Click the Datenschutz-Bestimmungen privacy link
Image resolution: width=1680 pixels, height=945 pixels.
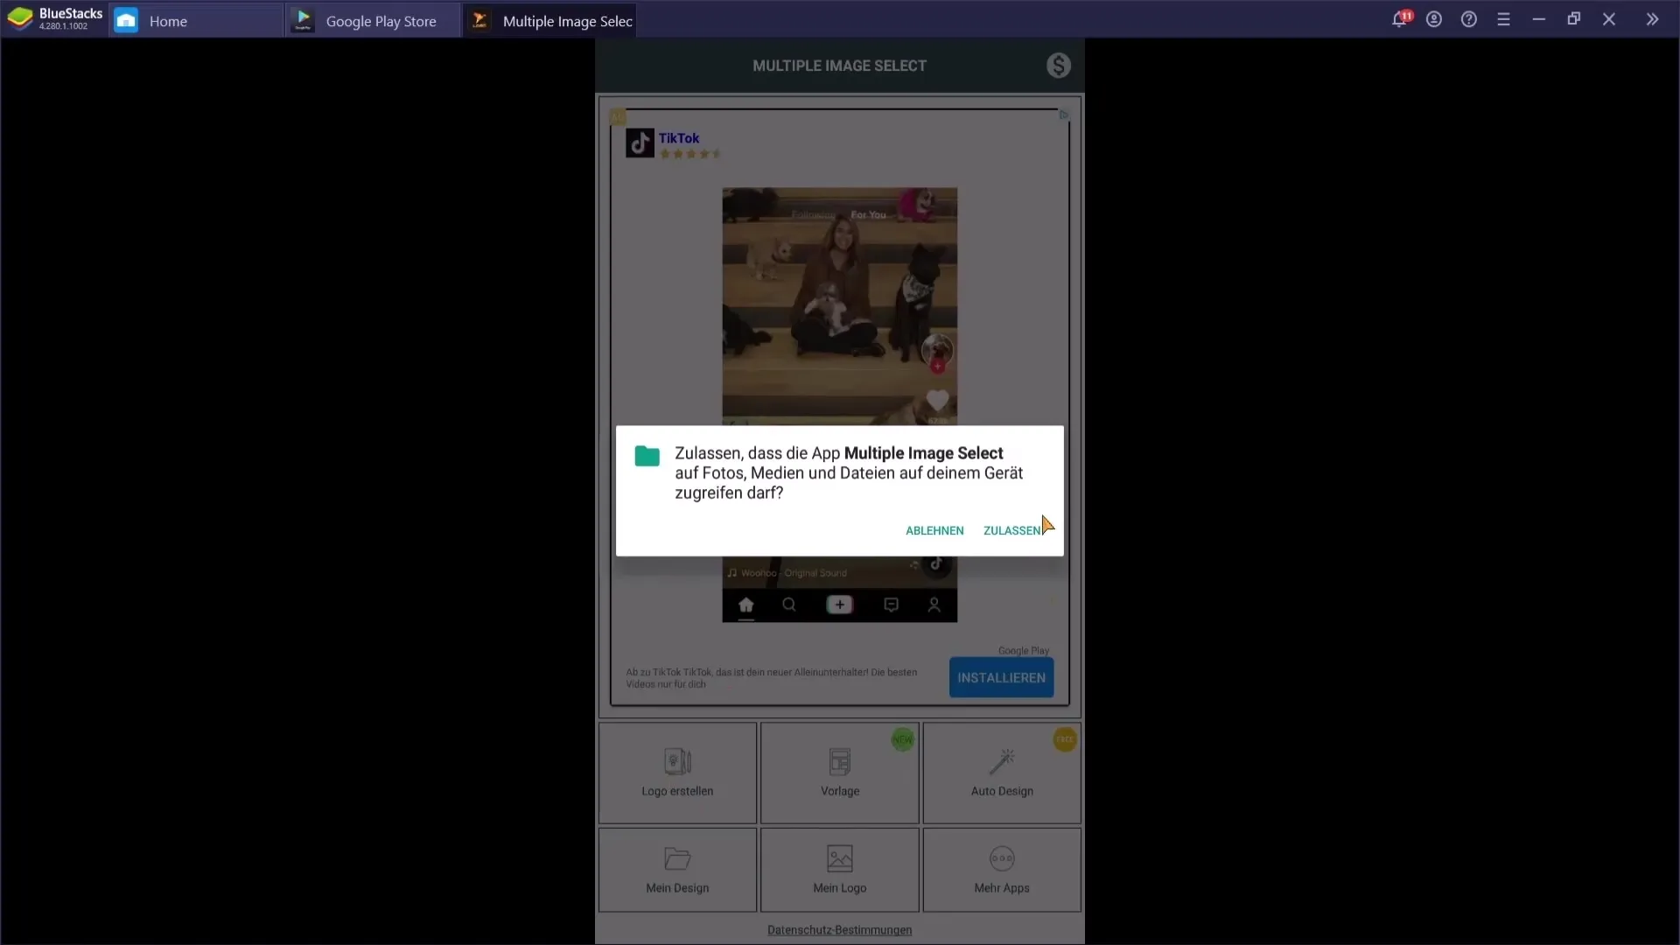click(840, 930)
